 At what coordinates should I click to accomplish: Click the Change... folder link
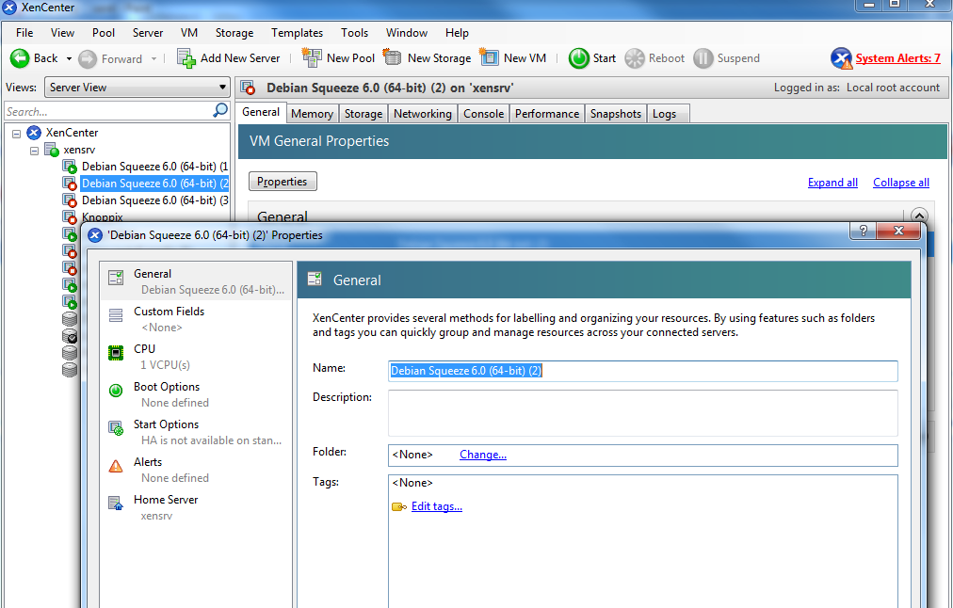pyautogui.click(x=483, y=455)
